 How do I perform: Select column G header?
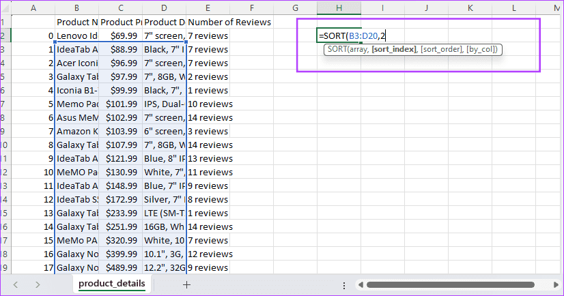pos(295,8)
